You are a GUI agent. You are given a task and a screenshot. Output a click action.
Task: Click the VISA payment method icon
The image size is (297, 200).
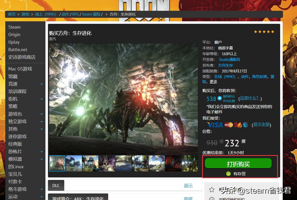coord(215,125)
